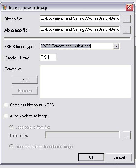Confirm with the Ok button
This screenshot has width=136, height=168.
point(91,157)
